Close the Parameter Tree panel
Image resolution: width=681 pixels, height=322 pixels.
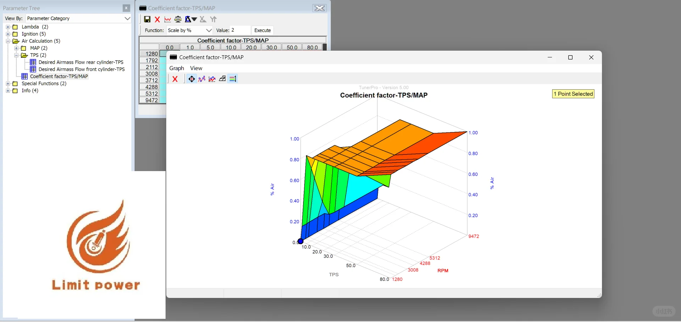coord(126,8)
